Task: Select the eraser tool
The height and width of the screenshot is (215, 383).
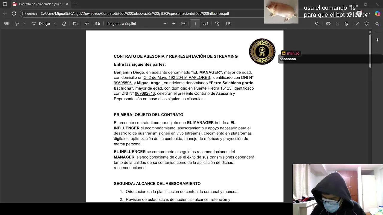Action: click(64, 24)
